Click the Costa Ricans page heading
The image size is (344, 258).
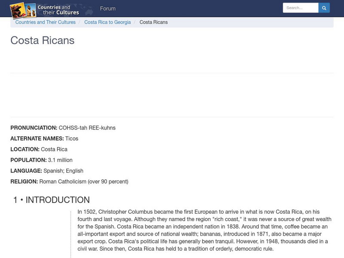pyautogui.click(x=43, y=40)
